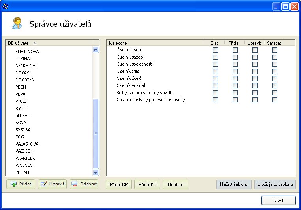Viewport: 301px width, 210px height.
Task: Select user SYSDBA
Action: pyautogui.click(x=23, y=130)
